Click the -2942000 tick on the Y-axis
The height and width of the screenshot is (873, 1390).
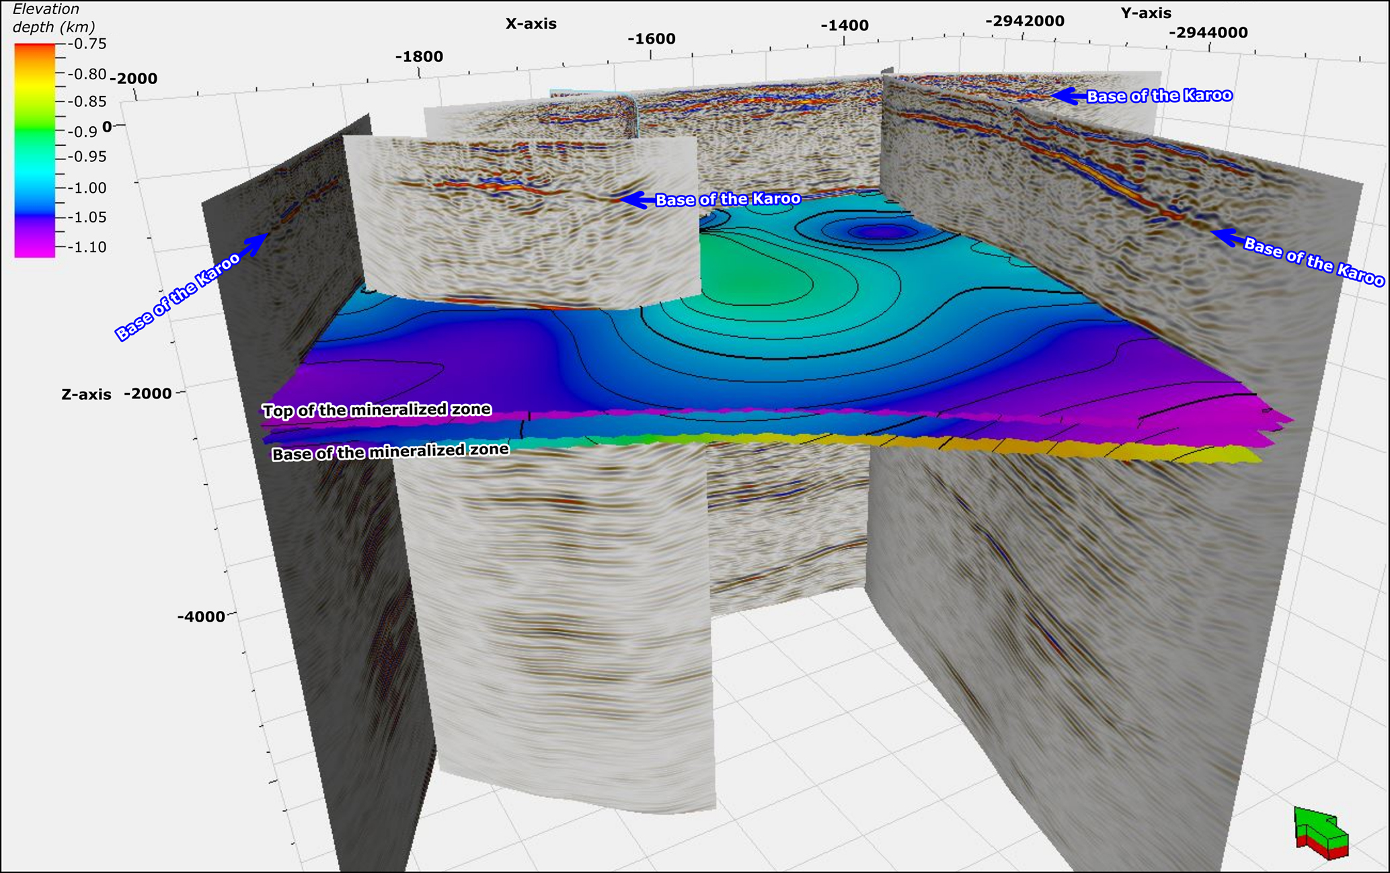tap(1025, 22)
